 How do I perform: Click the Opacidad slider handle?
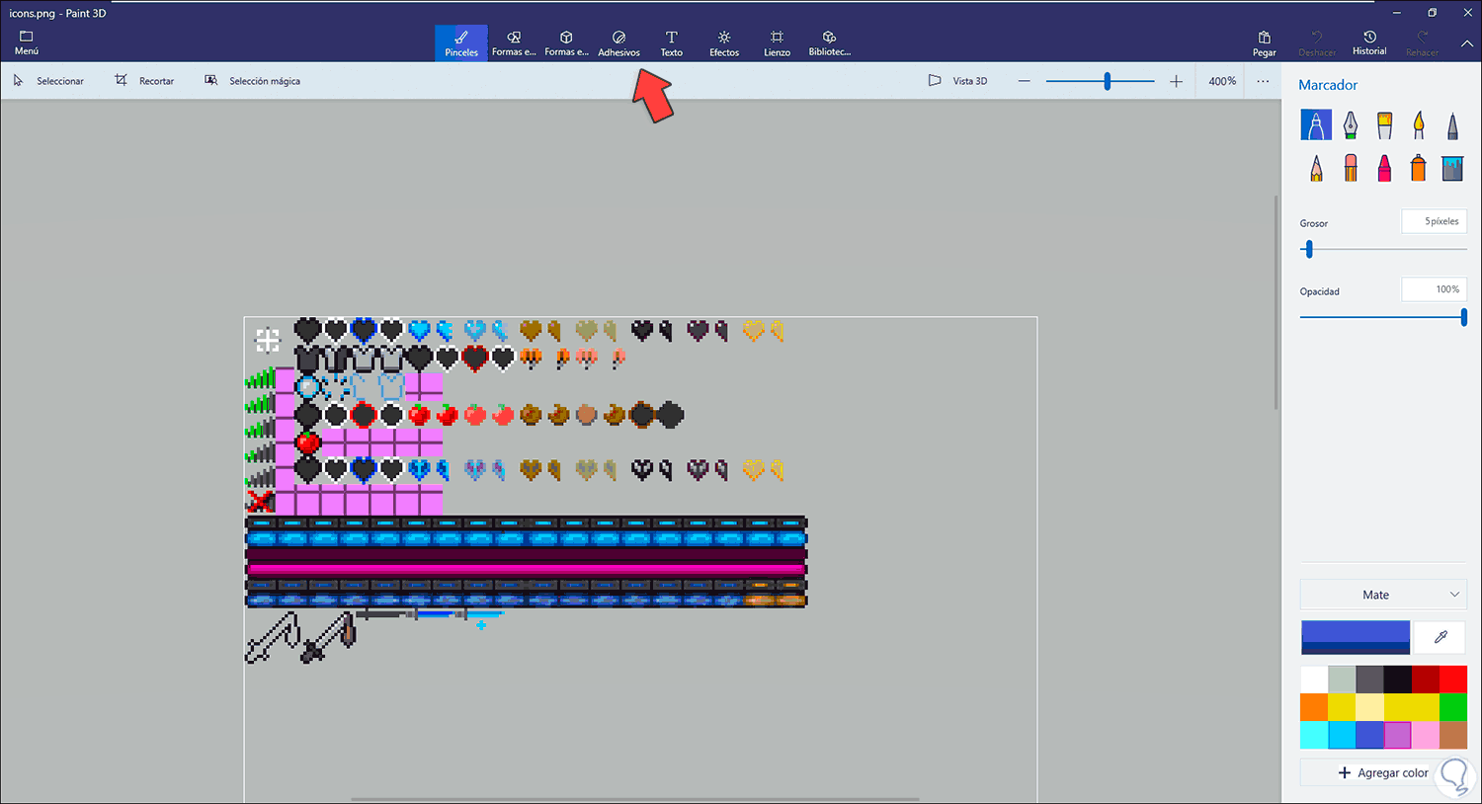coord(1463,317)
